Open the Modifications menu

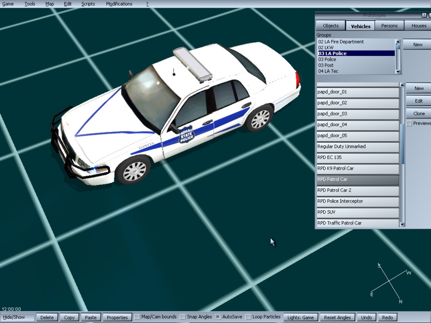tap(119, 4)
